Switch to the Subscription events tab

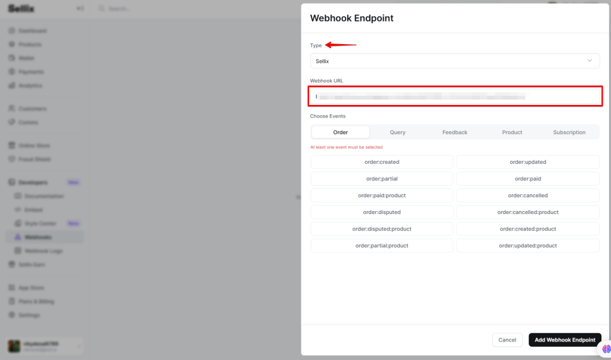click(x=569, y=132)
